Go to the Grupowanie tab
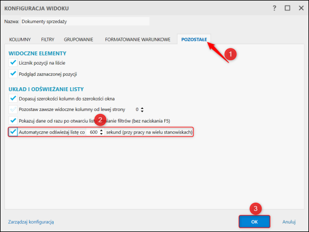This screenshot has height=232, width=309. tap(78, 39)
